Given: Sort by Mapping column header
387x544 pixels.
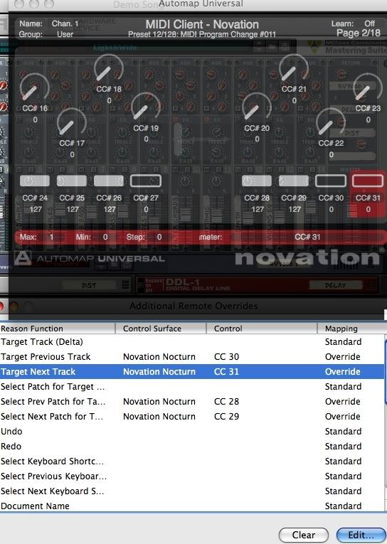Looking at the screenshot, I should [351, 329].
